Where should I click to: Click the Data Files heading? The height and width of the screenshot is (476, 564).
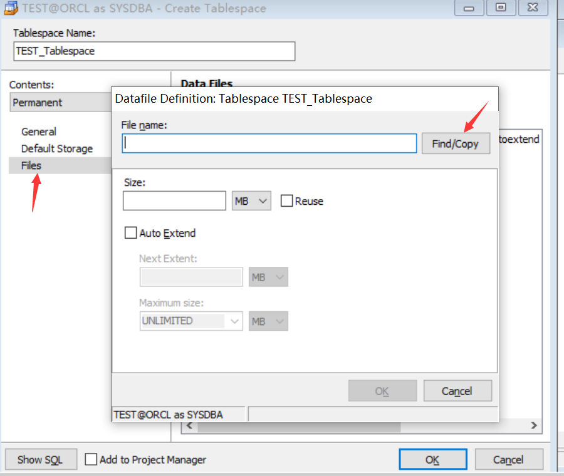206,83
